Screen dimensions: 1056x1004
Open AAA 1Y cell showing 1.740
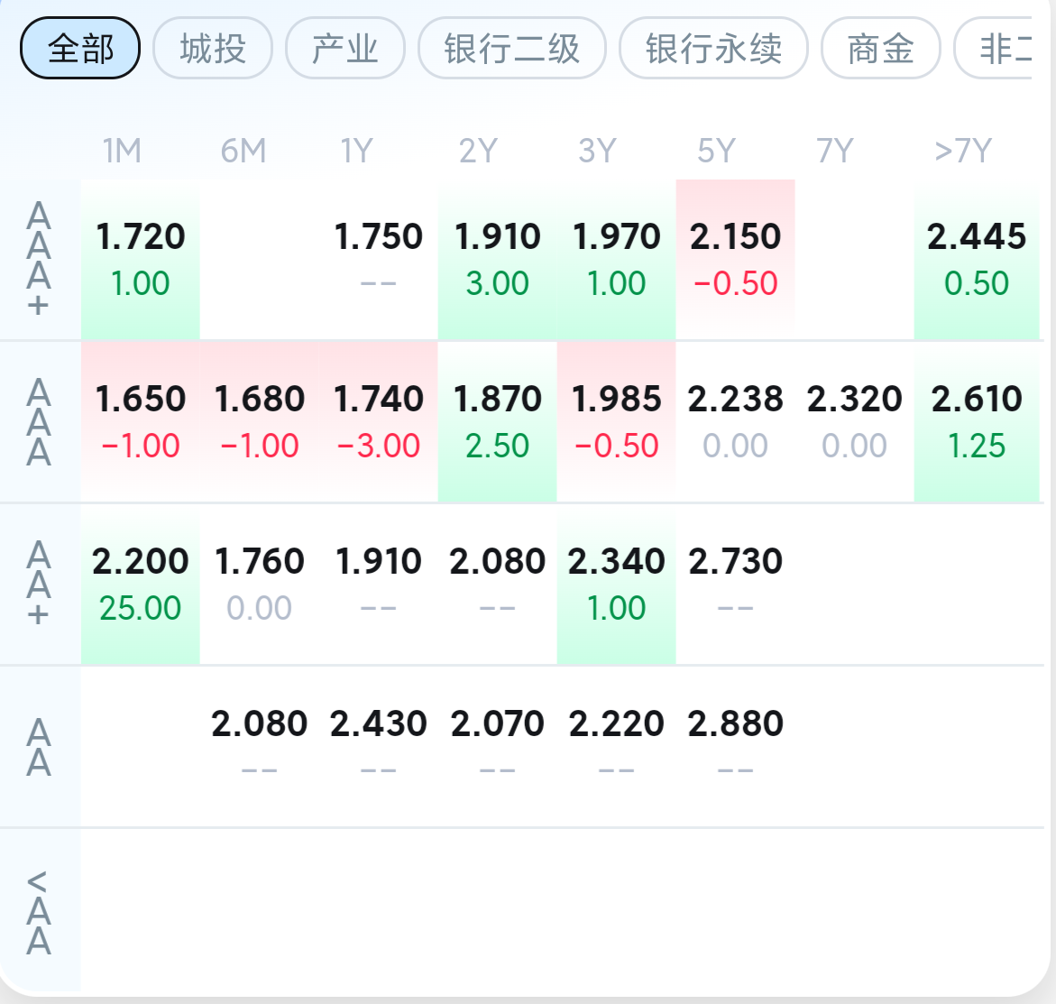tap(379, 421)
